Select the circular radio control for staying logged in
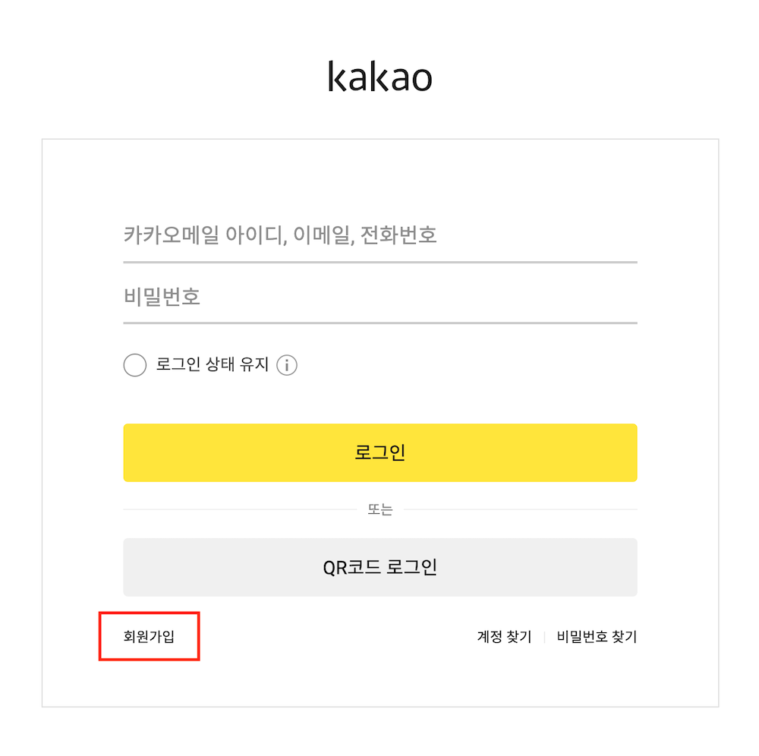Image resolution: width=759 pixels, height=756 pixels. (x=134, y=365)
